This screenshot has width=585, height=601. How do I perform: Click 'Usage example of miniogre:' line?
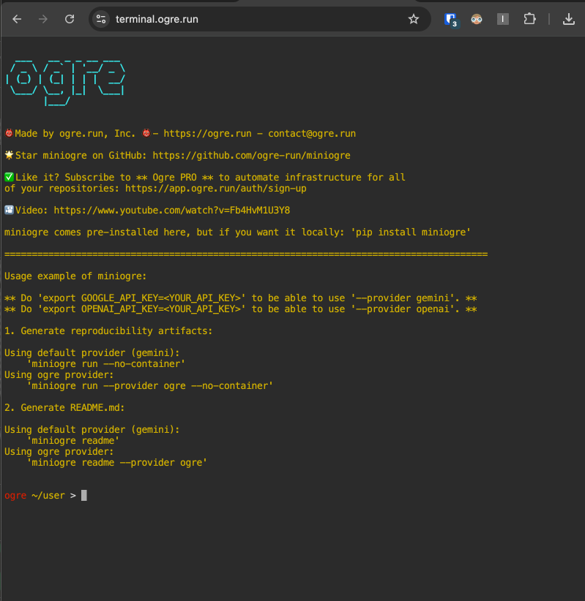click(x=75, y=276)
